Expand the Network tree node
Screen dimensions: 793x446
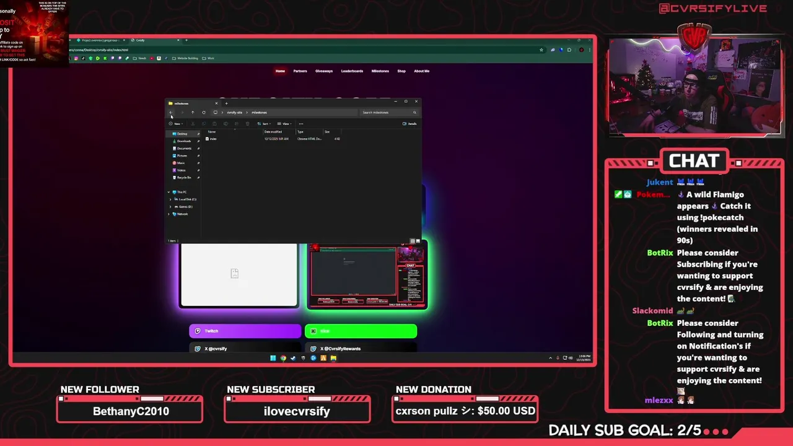(x=169, y=214)
